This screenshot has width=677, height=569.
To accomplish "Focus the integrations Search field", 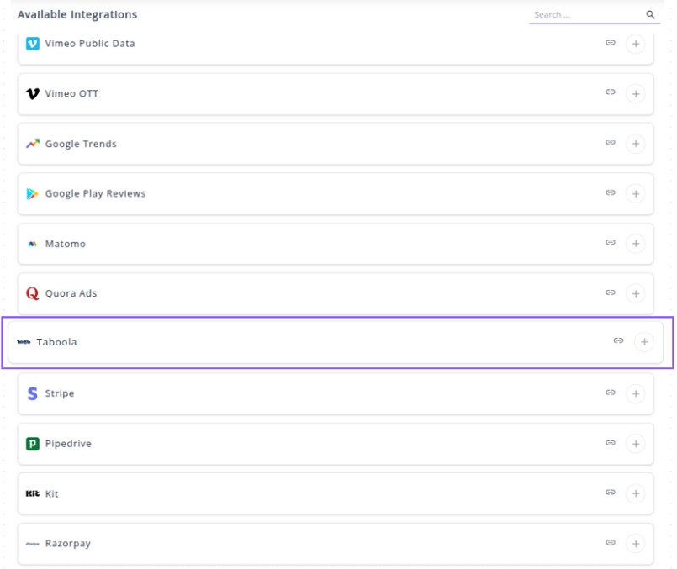I will point(585,15).
